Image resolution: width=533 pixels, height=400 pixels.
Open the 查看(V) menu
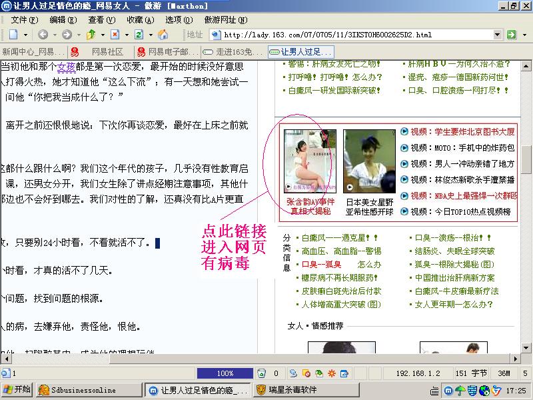(x=102, y=20)
